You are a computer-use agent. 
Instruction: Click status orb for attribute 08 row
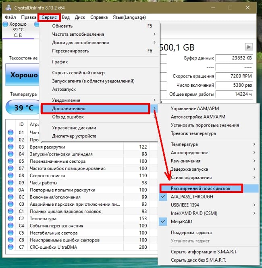click(x=10, y=176)
